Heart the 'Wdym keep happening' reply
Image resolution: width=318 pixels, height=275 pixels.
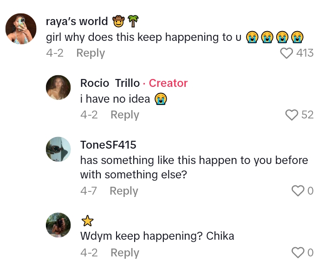(298, 253)
